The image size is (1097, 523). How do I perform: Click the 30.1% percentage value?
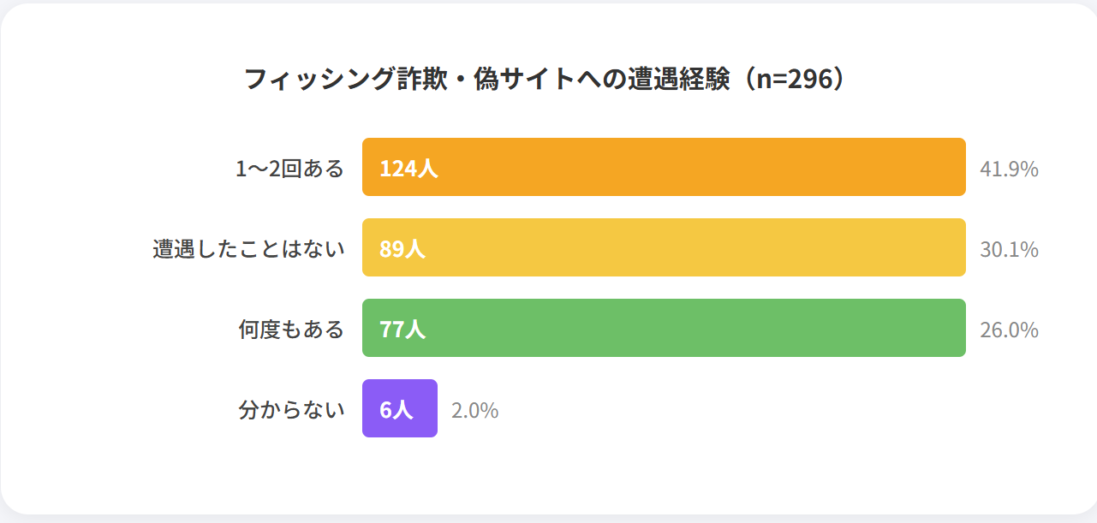[1009, 250]
